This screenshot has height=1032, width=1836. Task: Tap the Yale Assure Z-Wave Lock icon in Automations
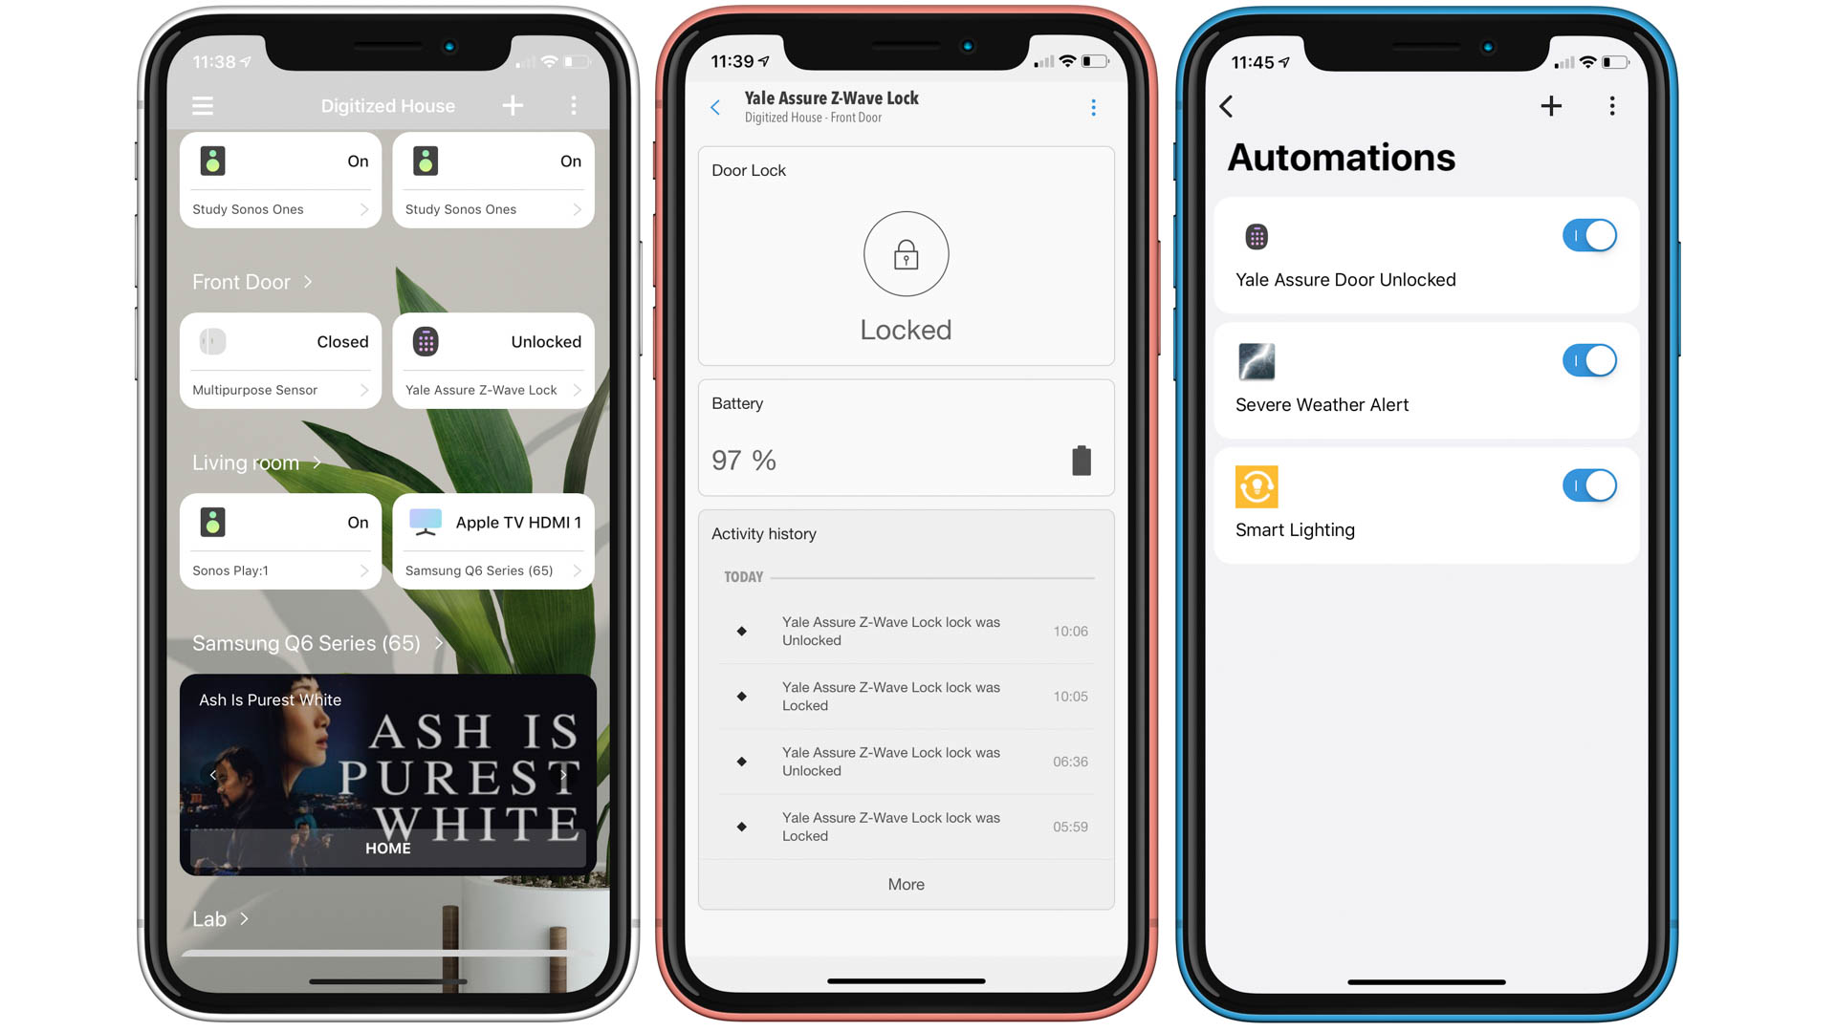coord(1256,236)
